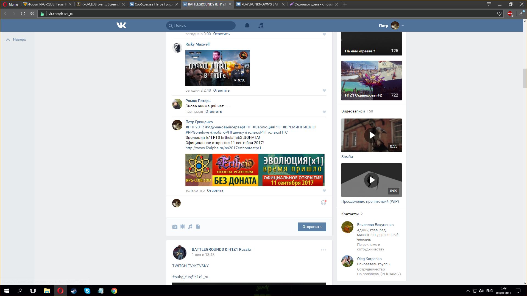The height and width of the screenshot is (296, 527).
Task: Open Видеозаписи section header
Action: (353, 111)
